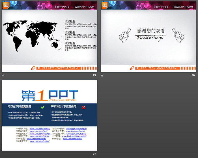198x158 pixels.
Task: Select slide 25 thumbnail with world map
Action: tap(49, 37)
